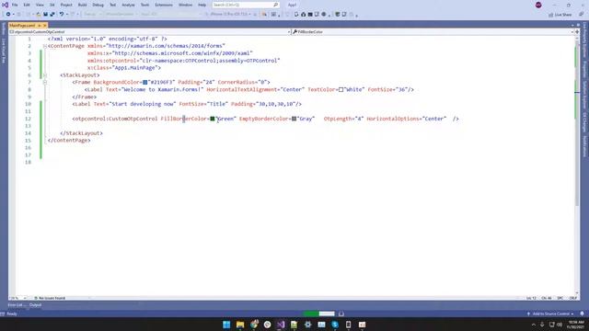Open the Build menu
This screenshot has height=331, width=589.
pos(82,5)
